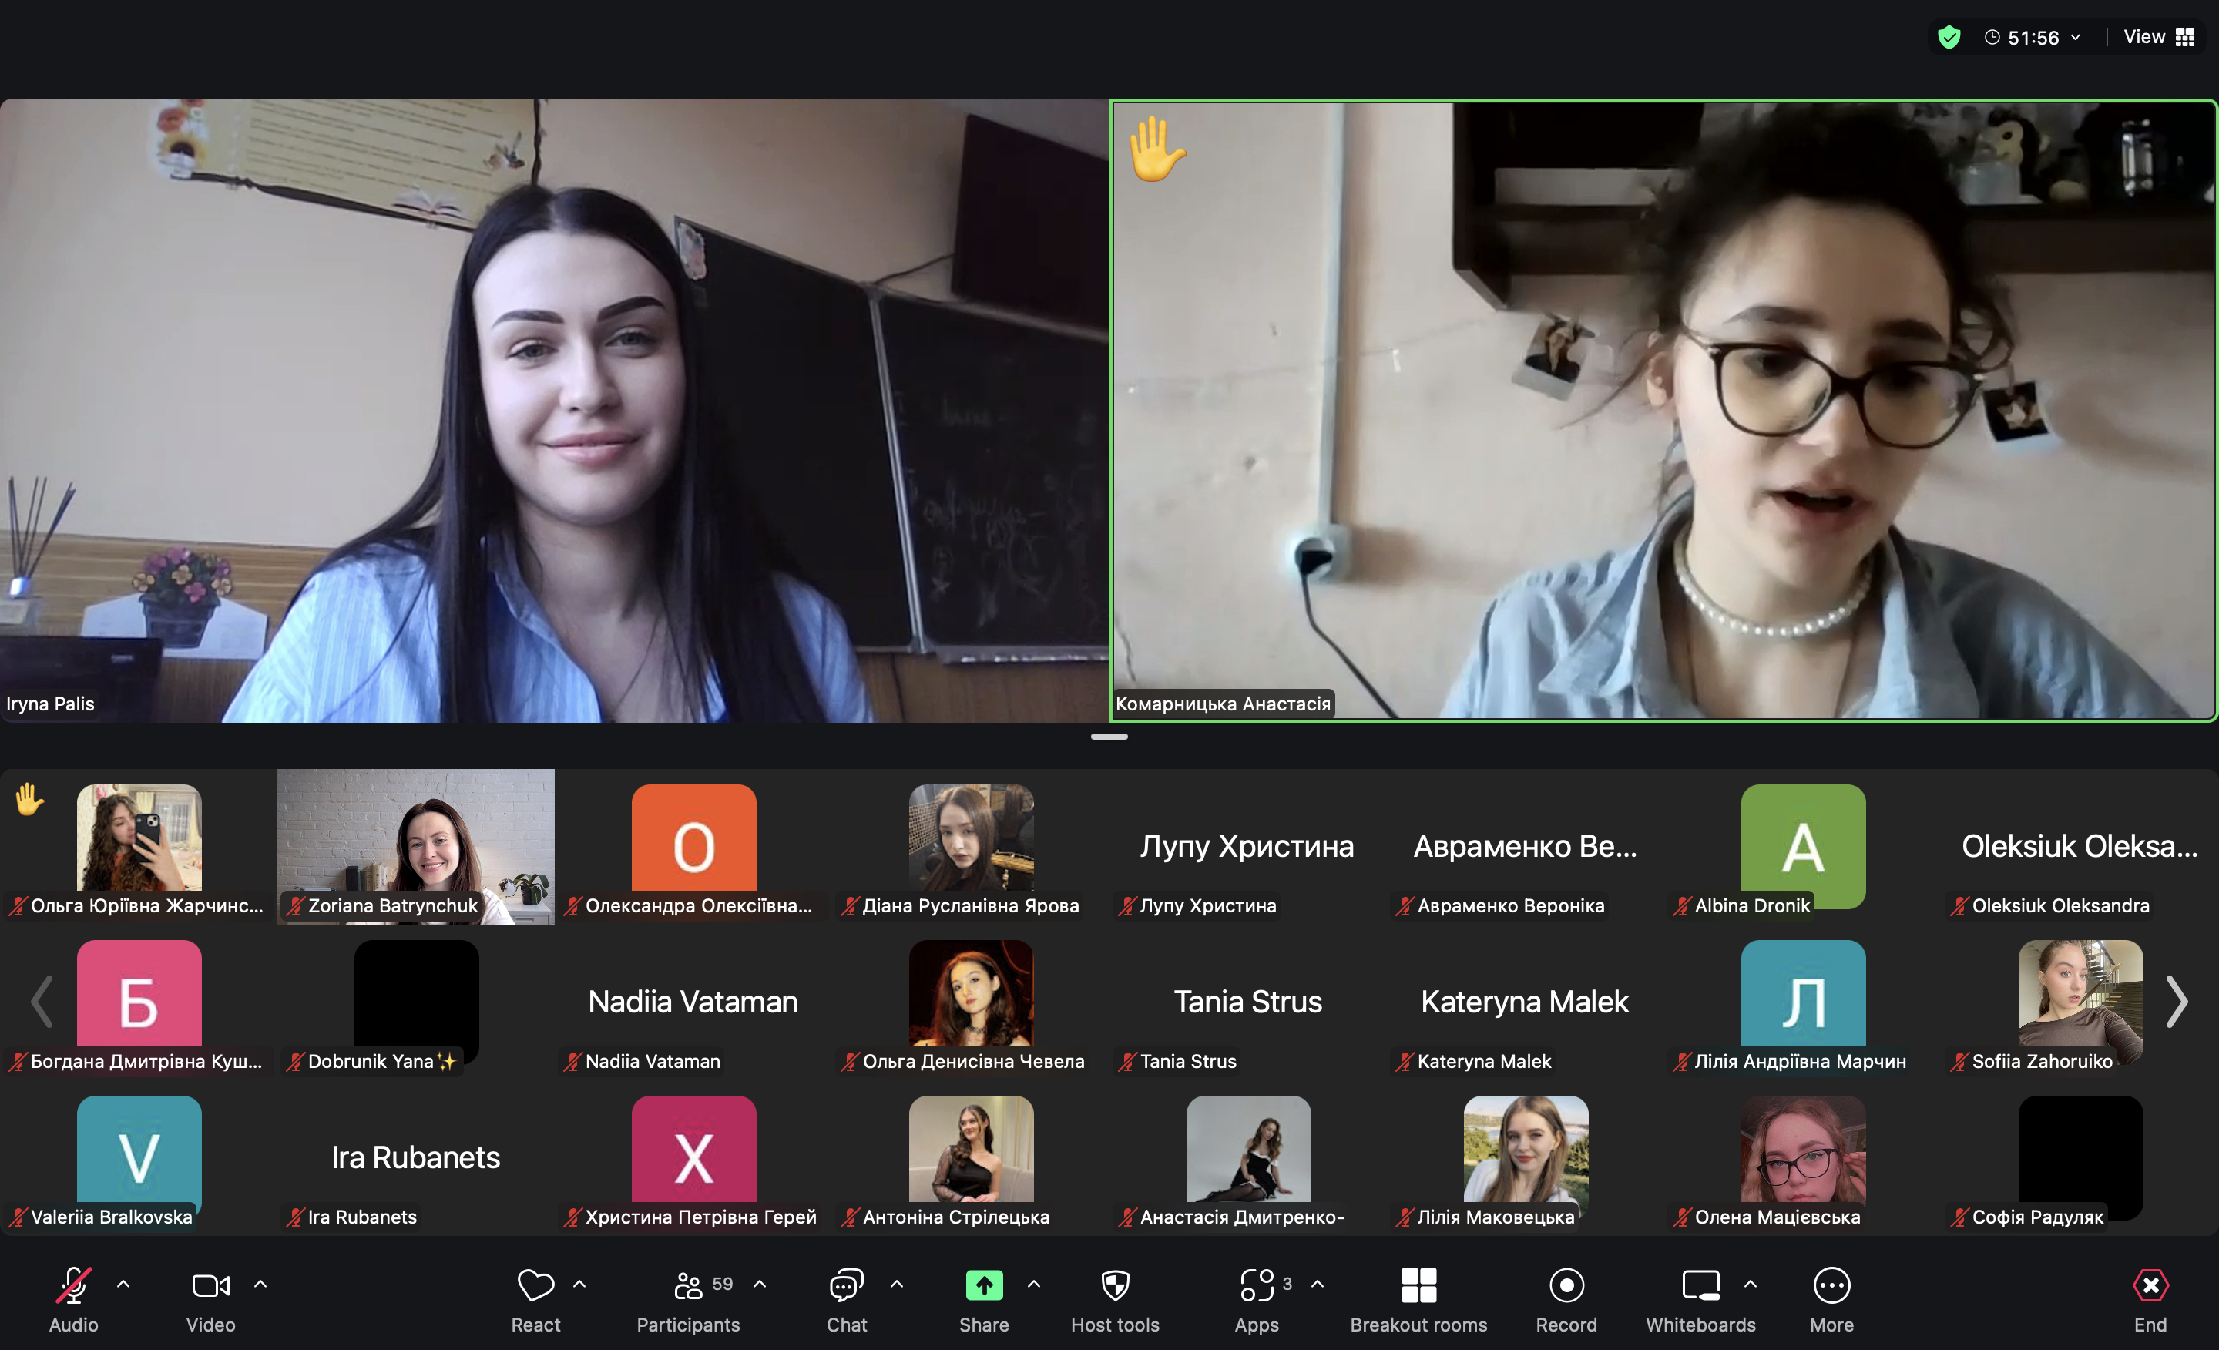Select Zoriana Batrynchuk's video thumbnail
The height and width of the screenshot is (1350, 2219).
click(416, 847)
